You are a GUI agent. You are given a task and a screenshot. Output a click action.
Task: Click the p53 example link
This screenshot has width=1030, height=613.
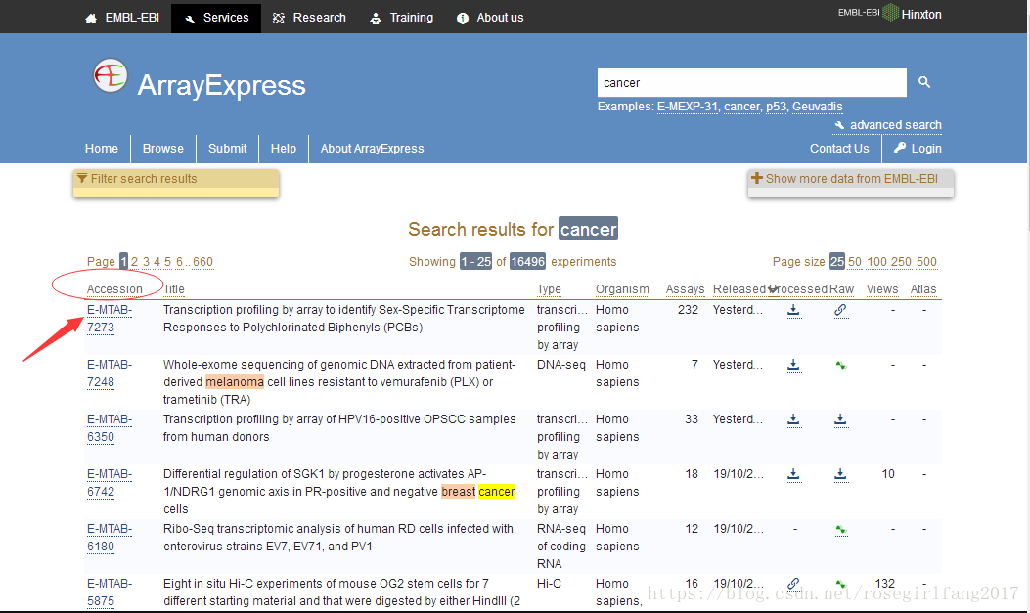777,107
